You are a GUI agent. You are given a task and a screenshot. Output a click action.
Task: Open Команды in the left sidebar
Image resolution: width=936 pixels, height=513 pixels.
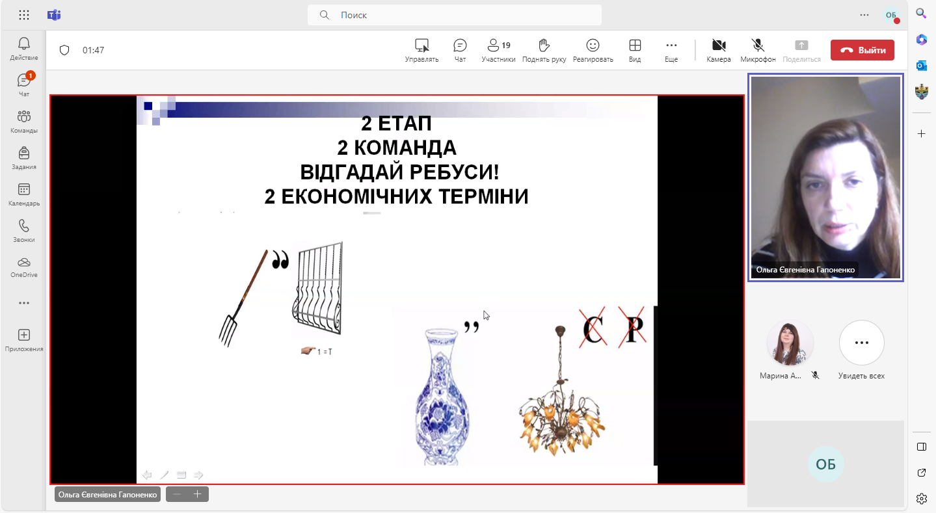pyautogui.click(x=24, y=122)
